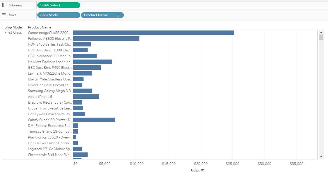This screenshot has height=178, width=328.
Task: Click the First Class ship mode label
Action: tap(13, 33)
